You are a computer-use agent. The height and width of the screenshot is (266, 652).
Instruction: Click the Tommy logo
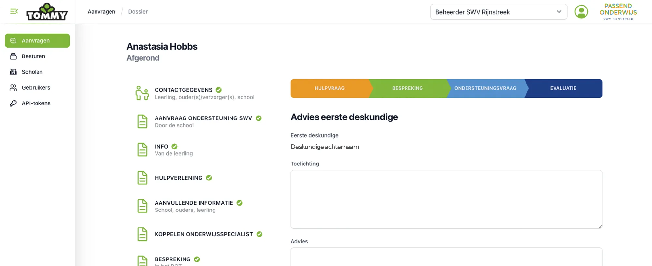click(x=47, y=12)
